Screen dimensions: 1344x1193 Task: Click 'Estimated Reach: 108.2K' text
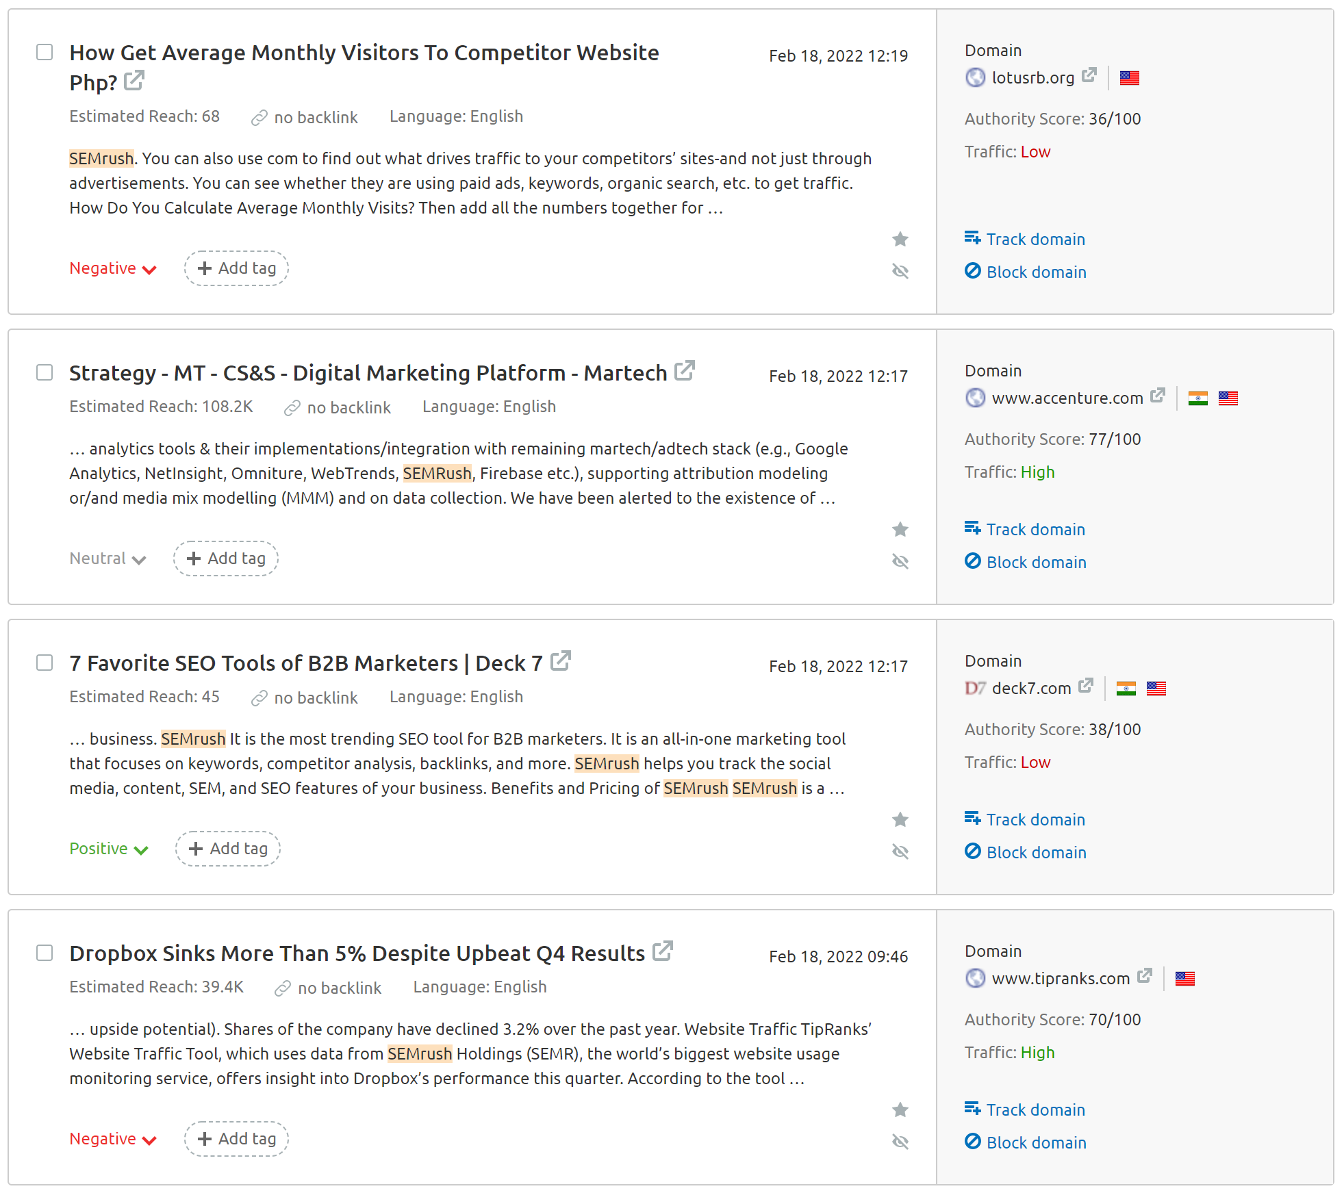click(161, 407)
